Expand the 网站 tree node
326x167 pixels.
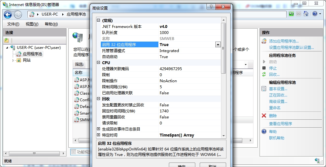click(13, 60)
